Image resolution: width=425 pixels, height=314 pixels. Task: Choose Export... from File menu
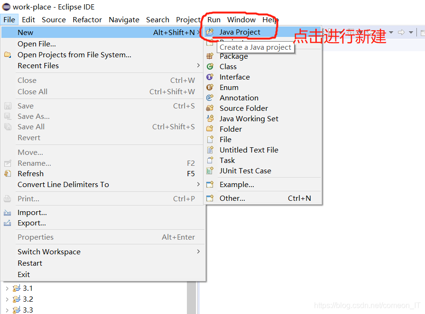click(102, 223)
